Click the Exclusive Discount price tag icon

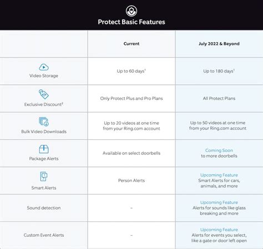coord(44,94)
